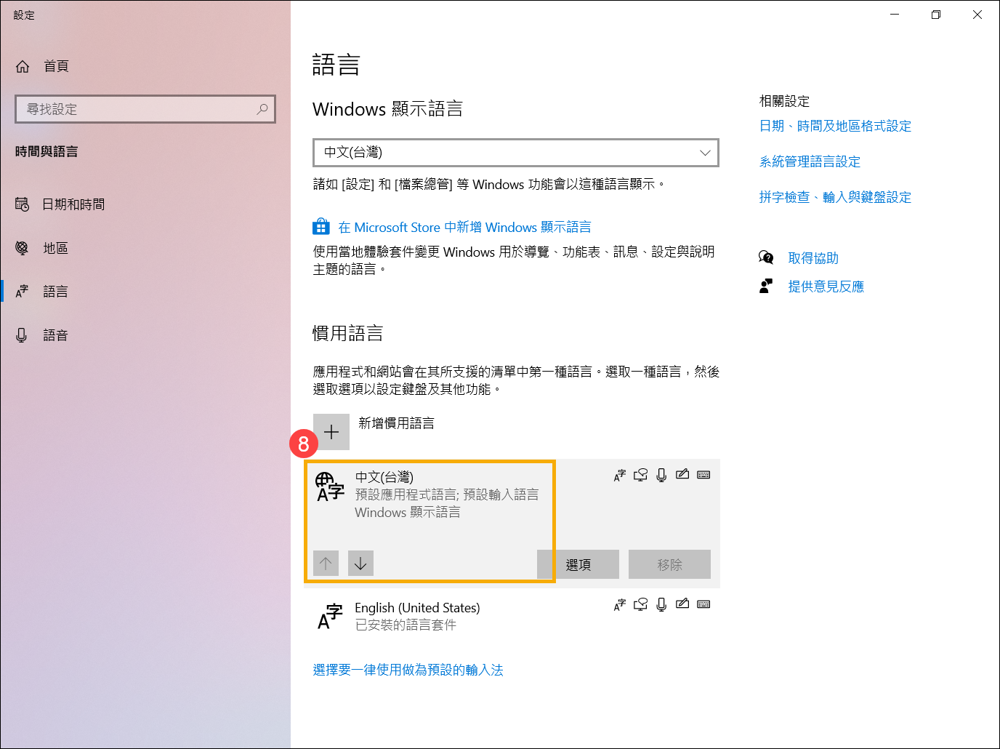Viewport: 1000px width, 749px height.
Task: Move 中文(台灣) down with the down arrow
Action: pos(360,564)
